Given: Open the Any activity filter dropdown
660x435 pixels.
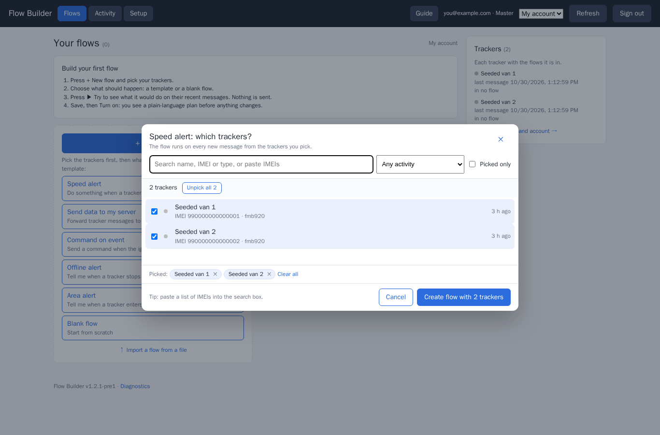Looking at the screenshot, I should (420, 164).
